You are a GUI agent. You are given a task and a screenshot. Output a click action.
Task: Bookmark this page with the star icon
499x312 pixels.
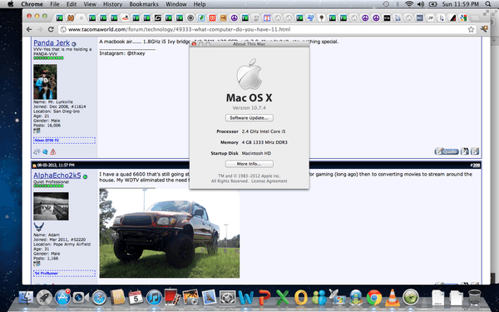[x=471, y=30]
